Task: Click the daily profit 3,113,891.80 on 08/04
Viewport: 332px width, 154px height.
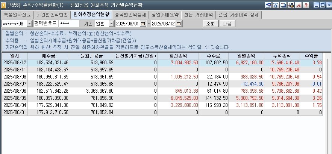Action: 250,105
